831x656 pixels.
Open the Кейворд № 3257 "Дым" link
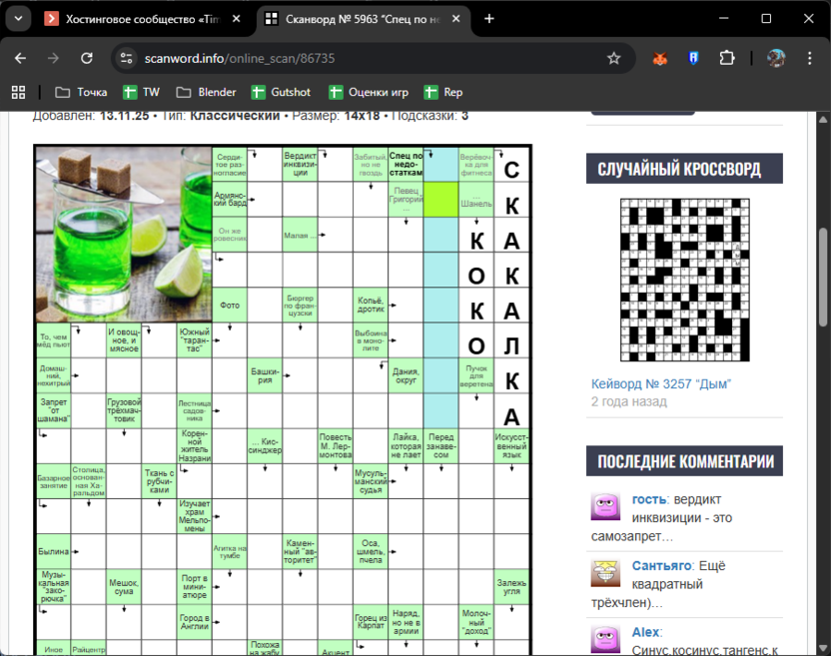pos(661,384)
